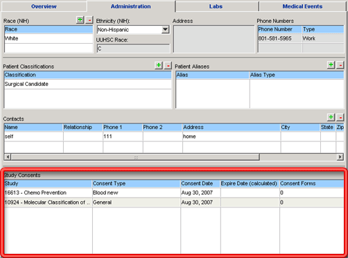Click the Phone 2 column header
Image resolution: width=348 pixels, height=258 pixels.
tap(162, 128)
